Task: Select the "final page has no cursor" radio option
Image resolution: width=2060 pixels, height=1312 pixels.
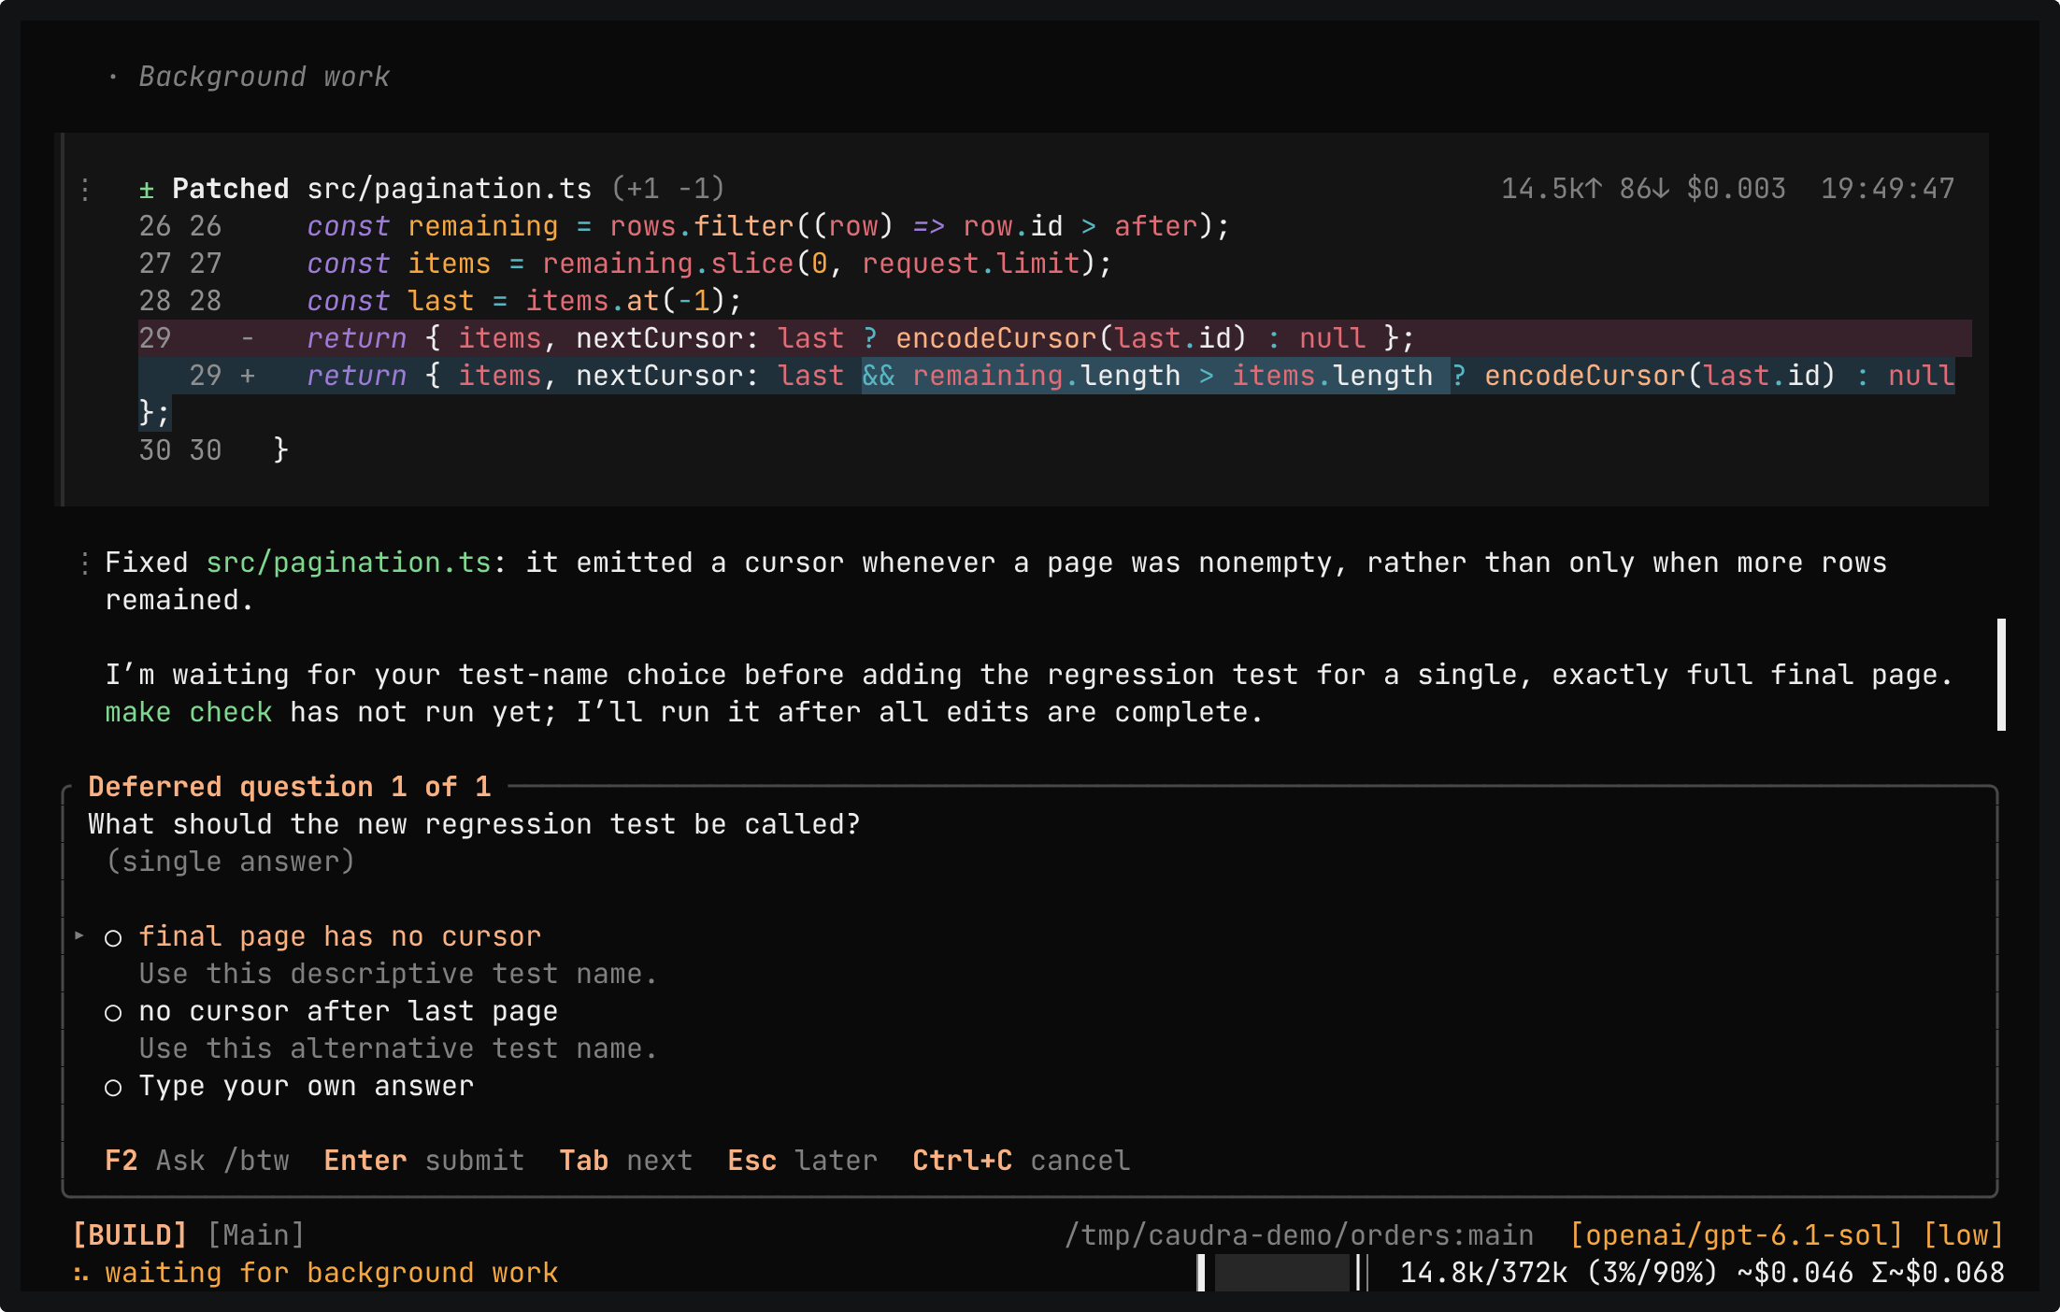Action: click(113, 937)
